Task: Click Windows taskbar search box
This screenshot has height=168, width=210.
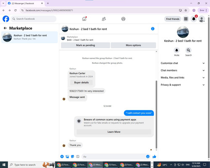Action: [31, 165]
